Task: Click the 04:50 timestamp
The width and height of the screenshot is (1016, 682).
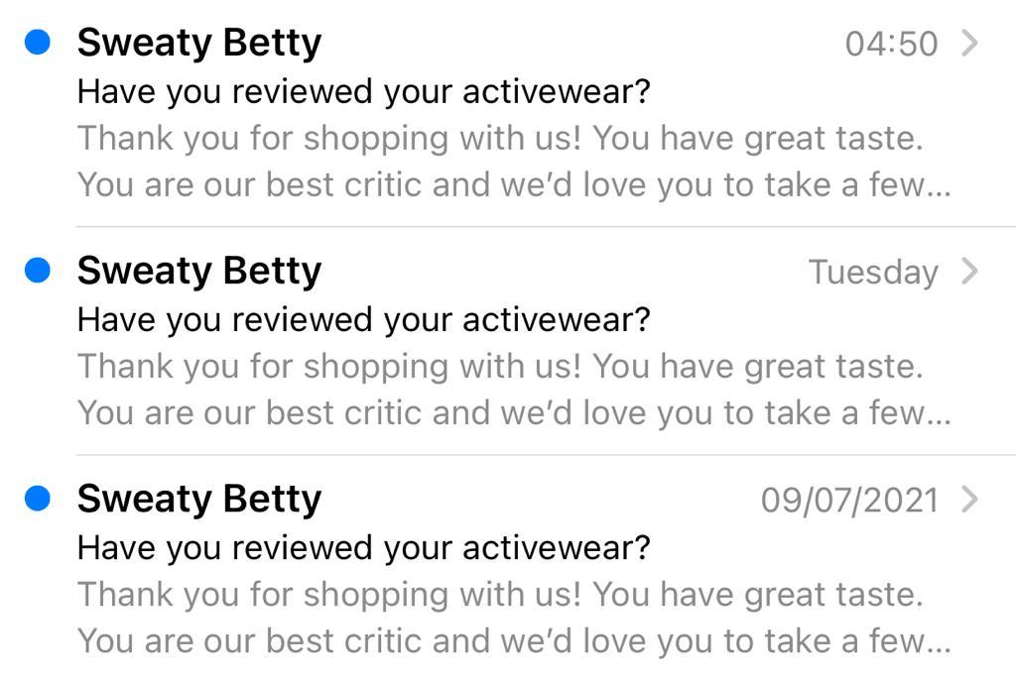Action: pos(891,44)
